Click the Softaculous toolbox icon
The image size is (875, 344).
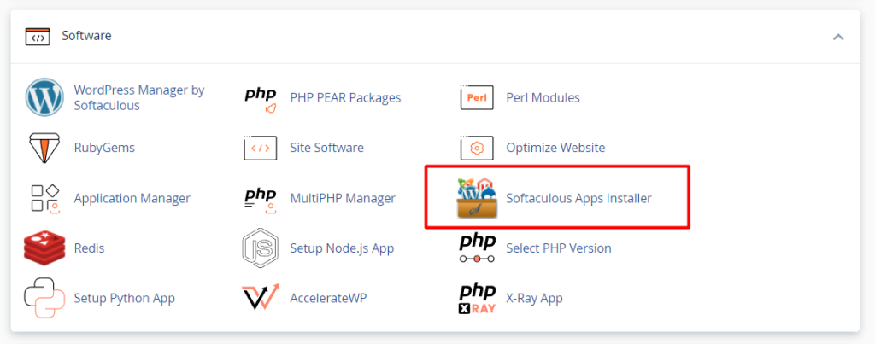click(477, 198)
